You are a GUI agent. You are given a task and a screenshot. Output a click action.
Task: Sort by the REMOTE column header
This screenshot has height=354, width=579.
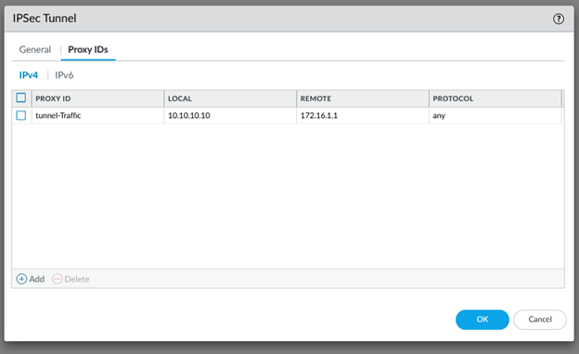coord(363,98)
